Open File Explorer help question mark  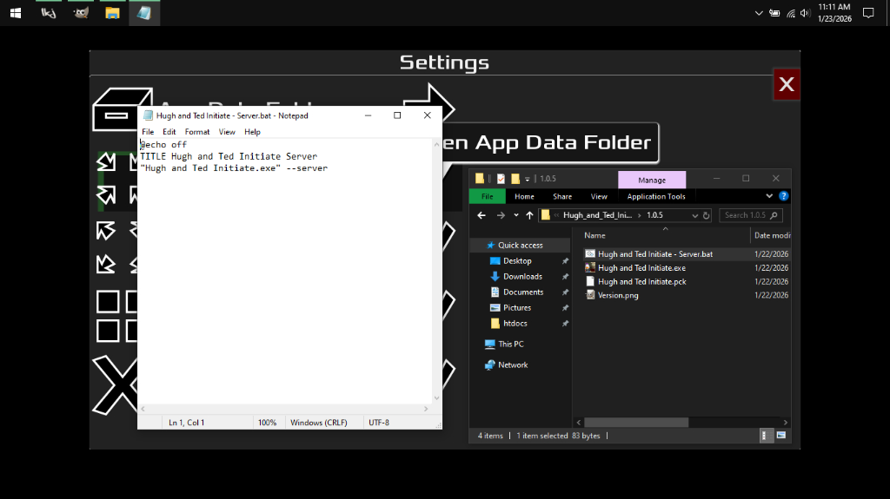[x=784, y=197]
